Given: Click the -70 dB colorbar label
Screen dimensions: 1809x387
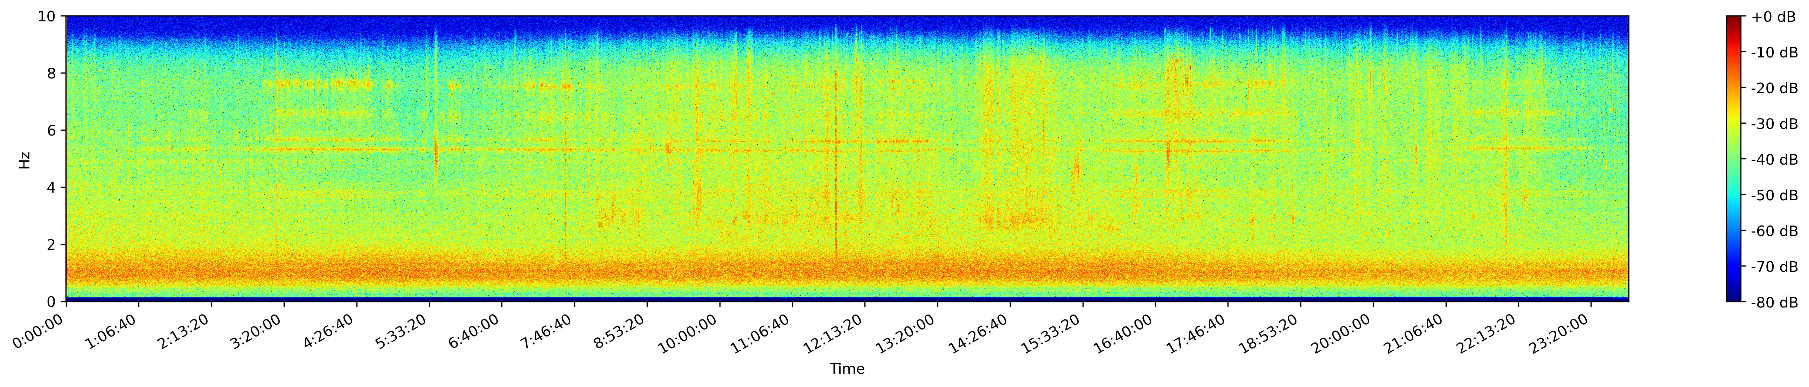Looking at the screenshot, I should click(x=1774, y=267).
